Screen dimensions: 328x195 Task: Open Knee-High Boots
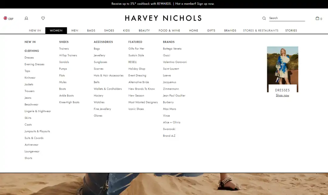pos(69,102)
